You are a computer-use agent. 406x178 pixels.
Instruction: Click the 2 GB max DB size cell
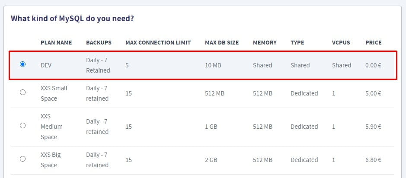click(x=212, y=160)
